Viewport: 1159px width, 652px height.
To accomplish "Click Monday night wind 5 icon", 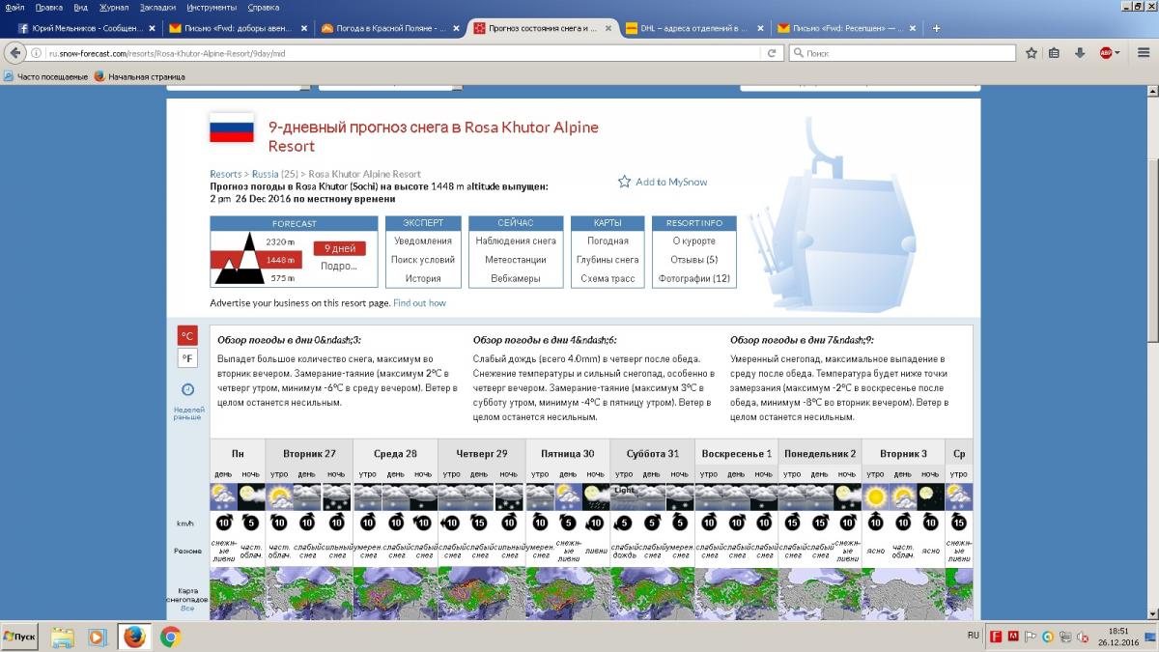I will point(251,523).
